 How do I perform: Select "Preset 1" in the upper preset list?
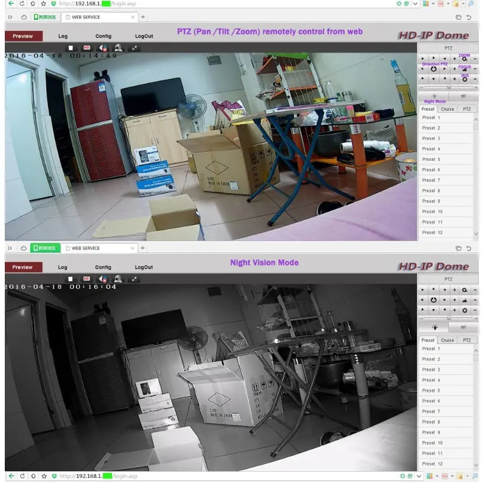pyautogui.click(x=446, y=118)
